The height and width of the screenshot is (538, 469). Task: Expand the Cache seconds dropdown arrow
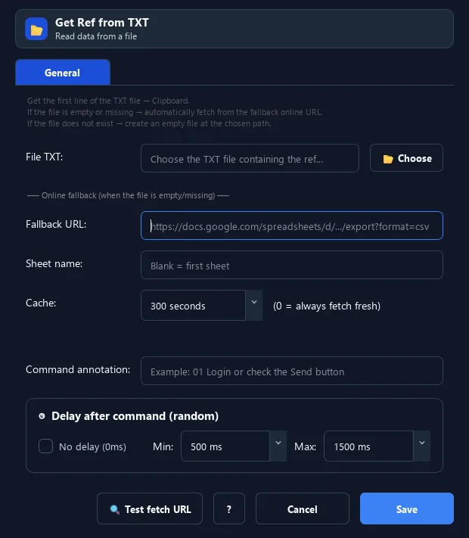click(x=254, y=306)
